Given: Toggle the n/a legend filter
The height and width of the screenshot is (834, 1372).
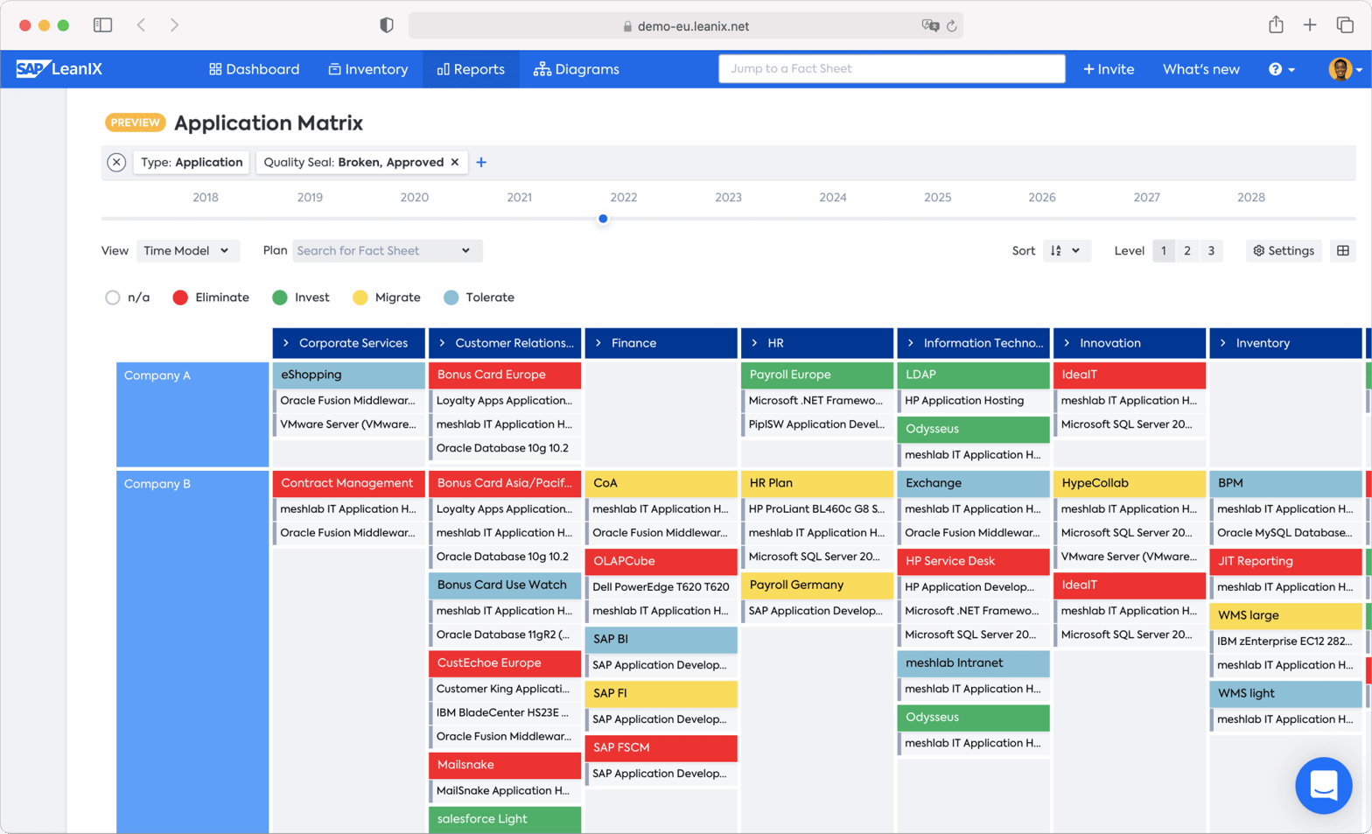Looking at the screenshot, I should tap(113, 298).
